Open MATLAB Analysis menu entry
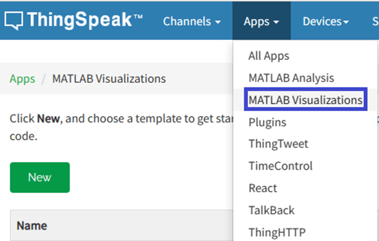The height and width of the screenshot is (241, 379). (x=291, y=78)
